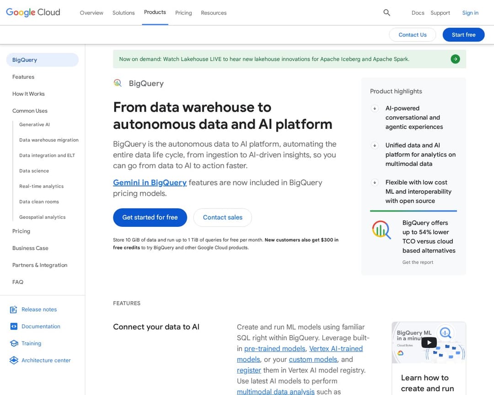Click the Contact sales button
The image size is (494, 395).
click(x=222, y=217)
